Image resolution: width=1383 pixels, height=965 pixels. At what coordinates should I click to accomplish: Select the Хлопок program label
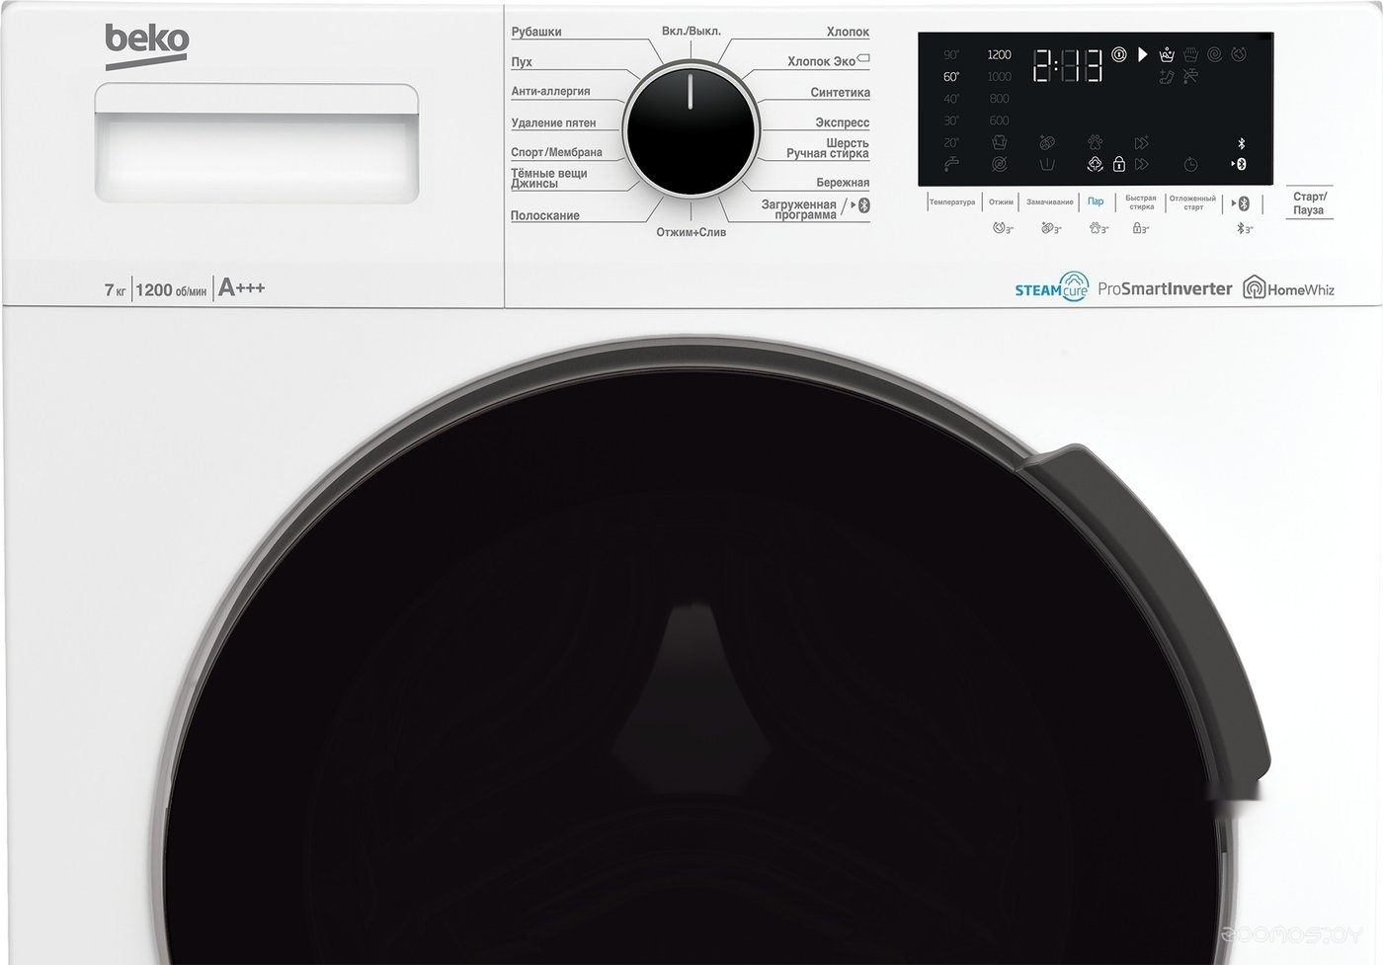pos(848,31)
